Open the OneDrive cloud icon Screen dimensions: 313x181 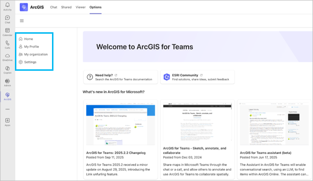(x=7, y=56)
